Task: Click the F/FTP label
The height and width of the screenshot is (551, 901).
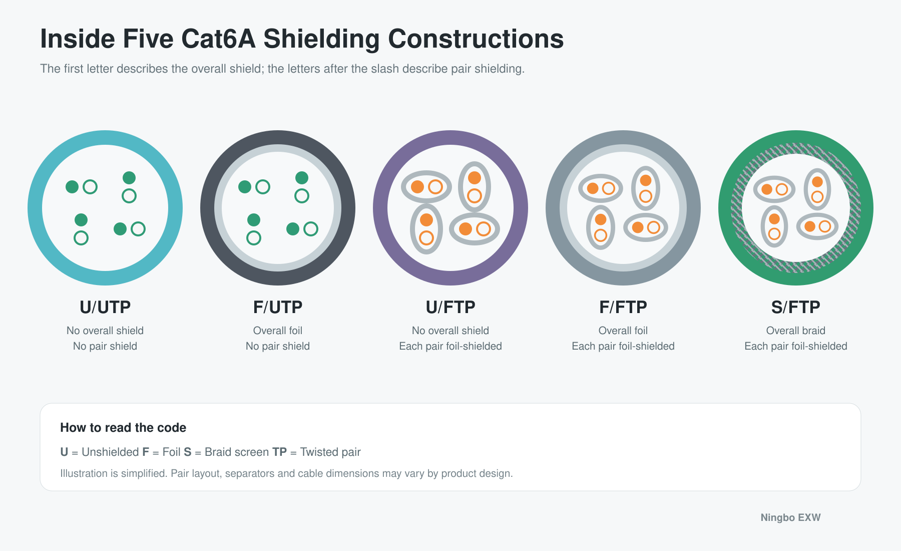Action: pos(623,307)
